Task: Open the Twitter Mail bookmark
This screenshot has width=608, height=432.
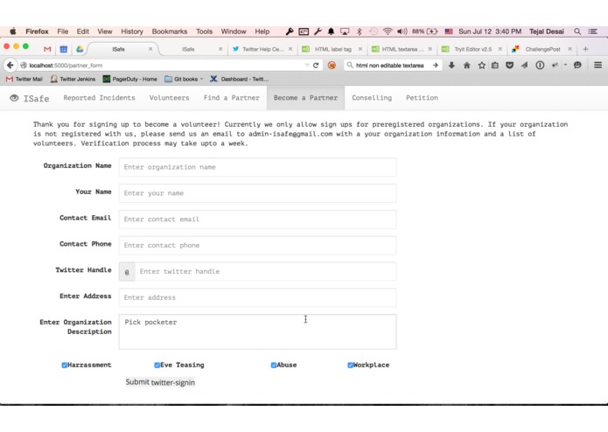Action: 24,79
